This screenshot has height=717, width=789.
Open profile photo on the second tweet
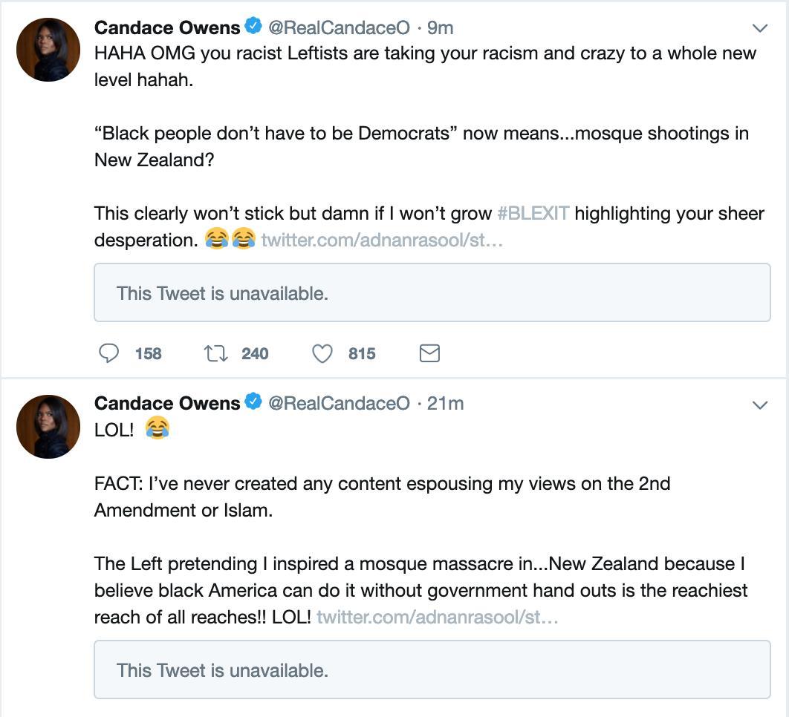pos(48,426)
